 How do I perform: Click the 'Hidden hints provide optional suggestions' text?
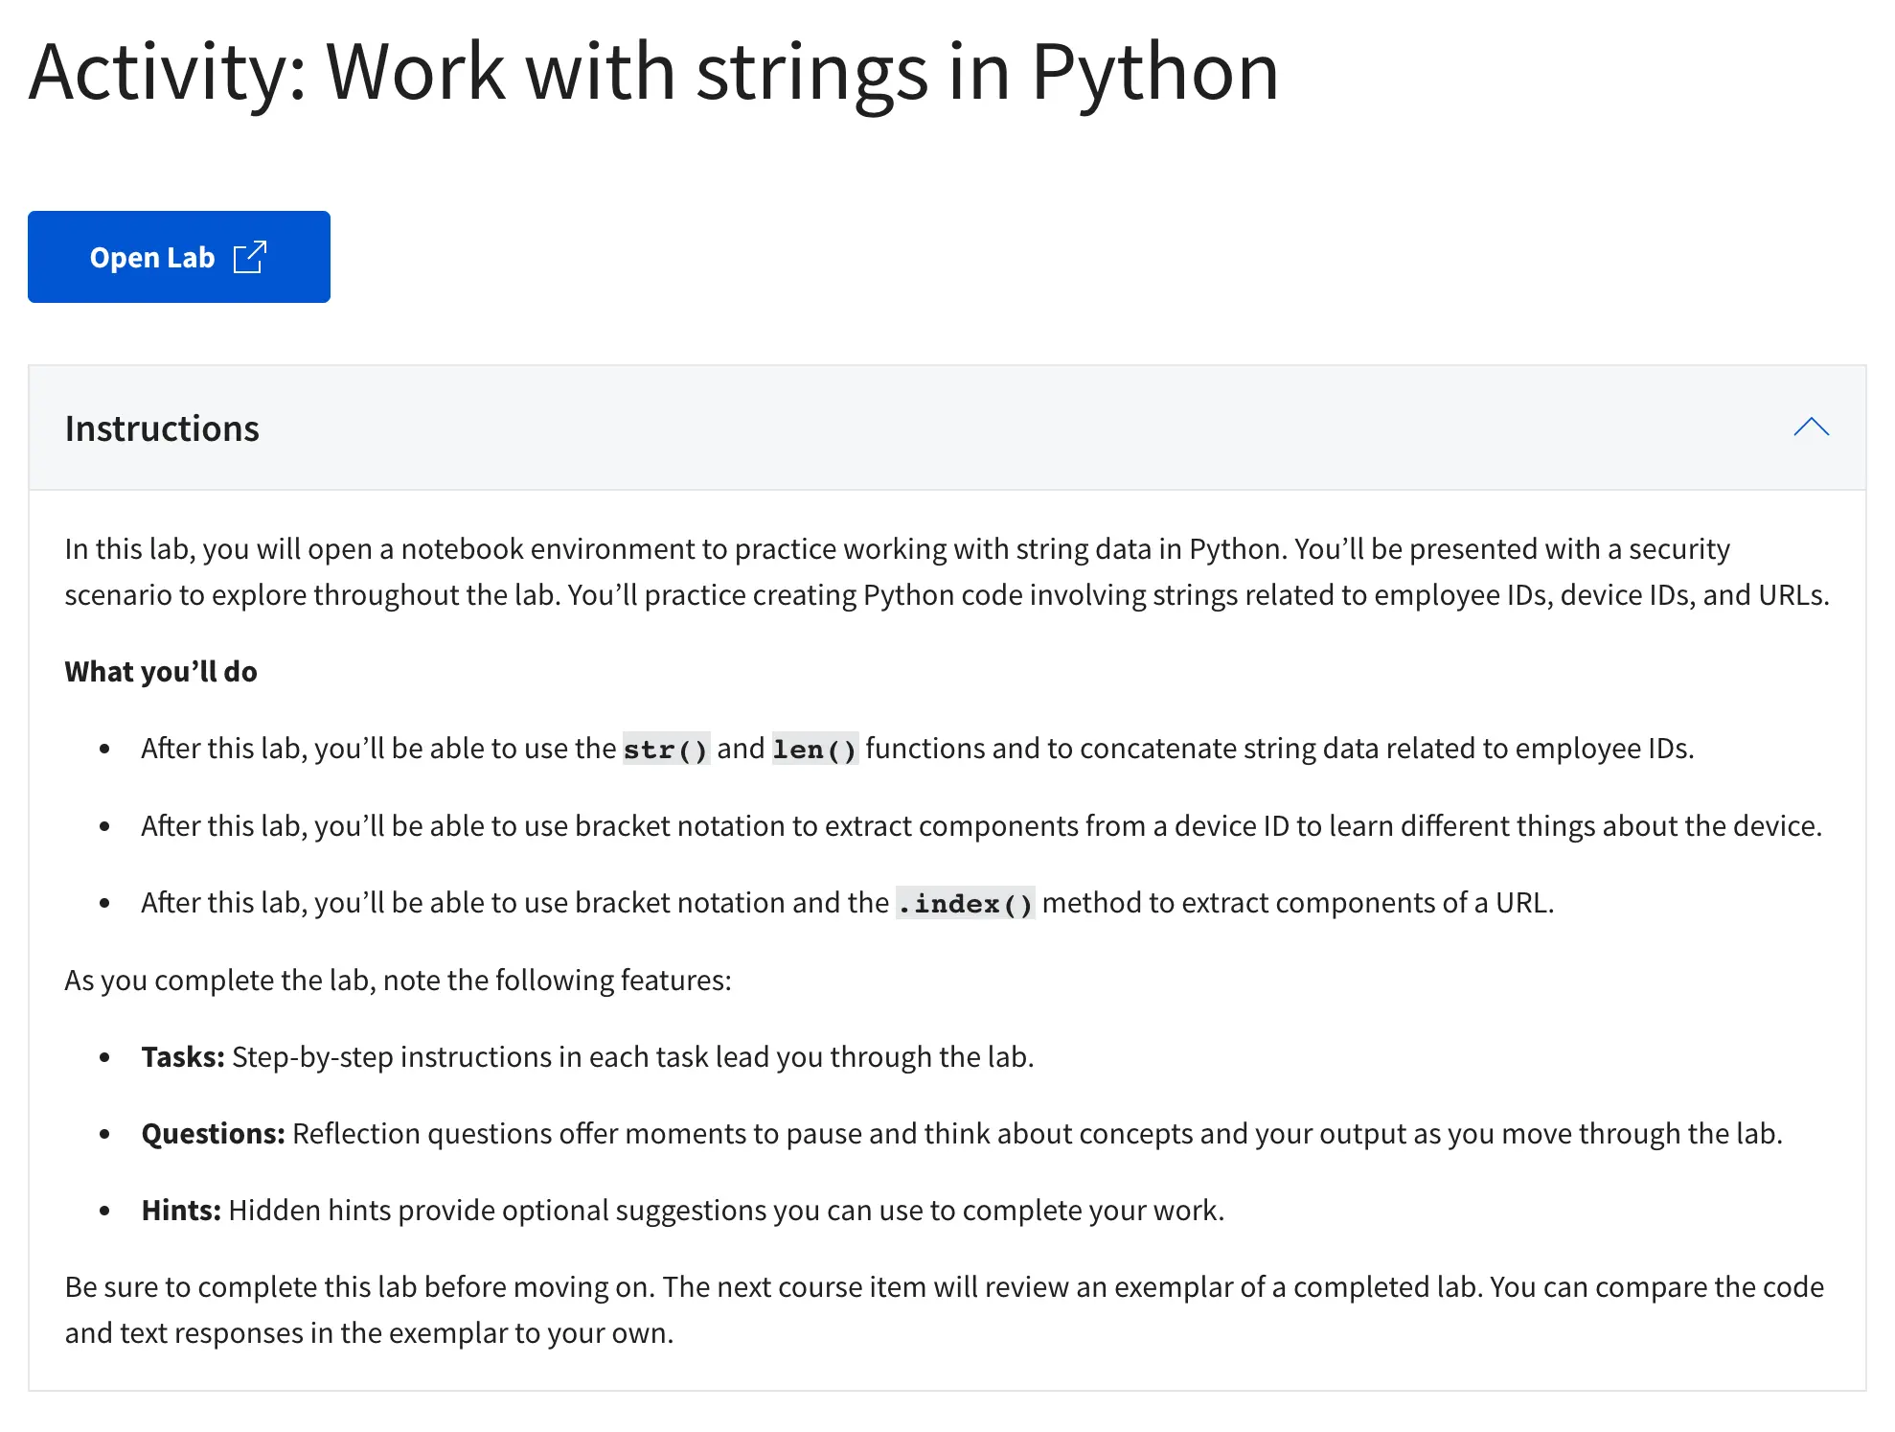point(726,1211)
